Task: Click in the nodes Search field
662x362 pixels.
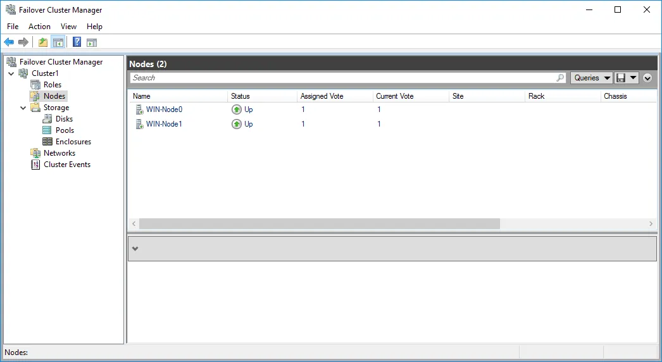Action: (342, 78)
